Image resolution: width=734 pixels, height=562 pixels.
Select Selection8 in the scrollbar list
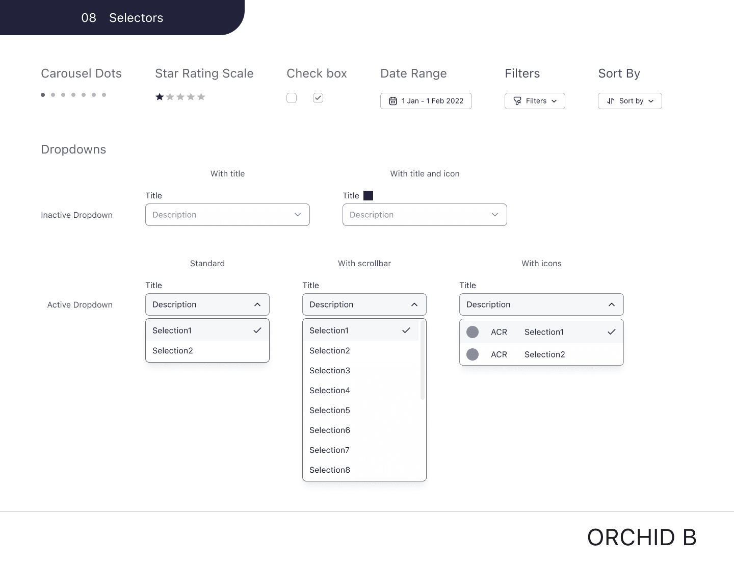(361, 470)
